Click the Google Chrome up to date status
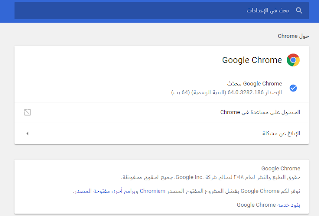Screen dimensions: 319x216 click(x=255, y=84)
